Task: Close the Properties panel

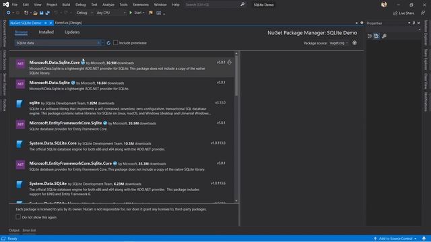Action: 419,23
